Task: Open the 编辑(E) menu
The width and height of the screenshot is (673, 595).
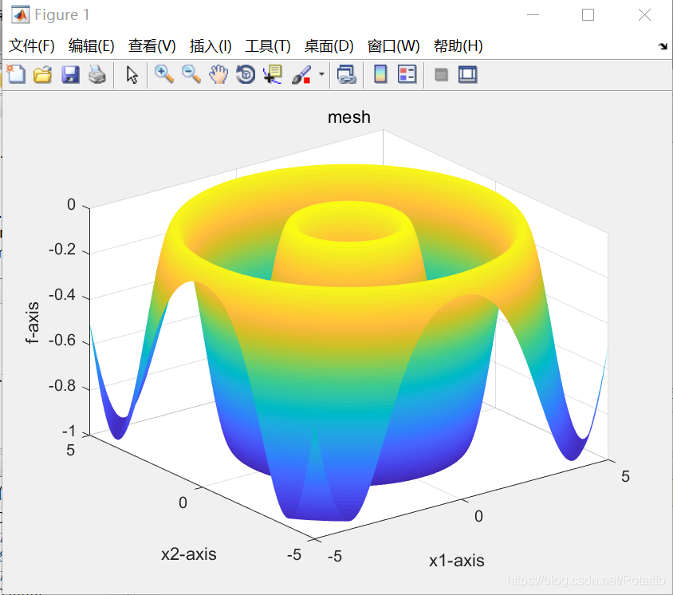Action: tap(92, 46)
